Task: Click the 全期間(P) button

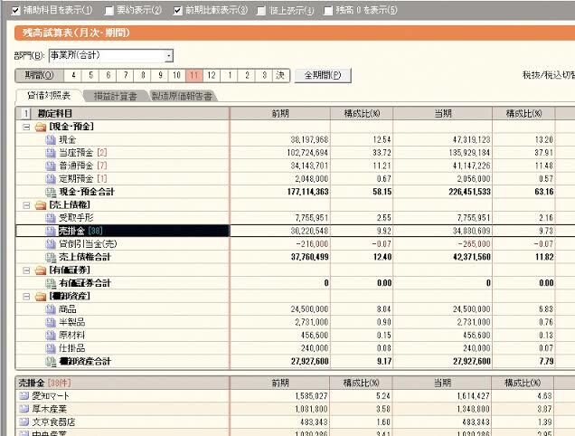Action: point(323,76)
